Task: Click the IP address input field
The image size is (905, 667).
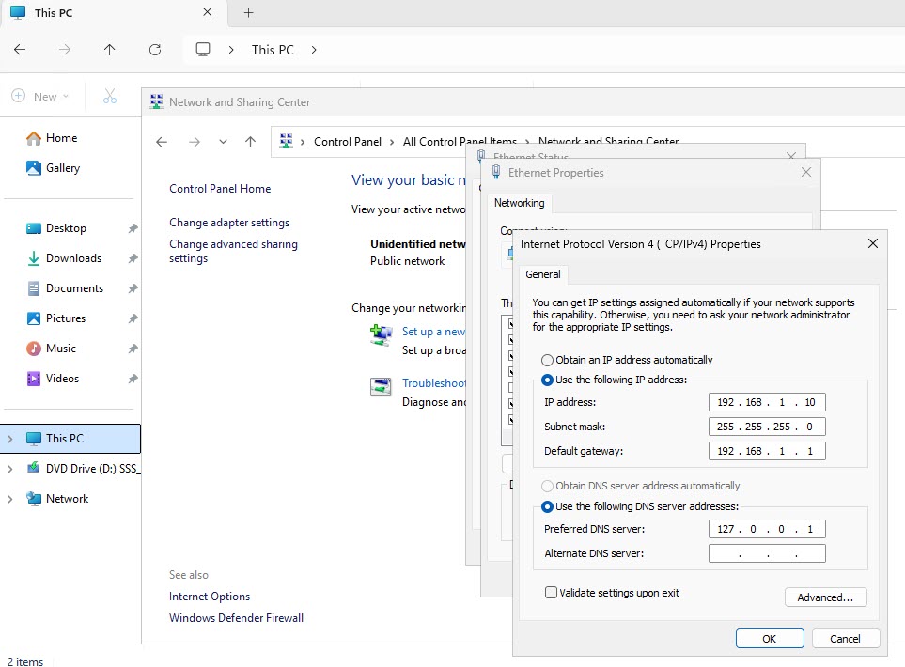Action: click(767, 402)
